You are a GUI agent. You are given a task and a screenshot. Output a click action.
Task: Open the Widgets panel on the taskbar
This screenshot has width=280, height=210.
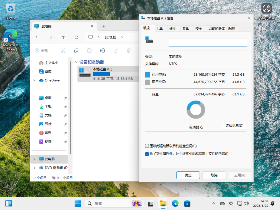pos(9,204)
